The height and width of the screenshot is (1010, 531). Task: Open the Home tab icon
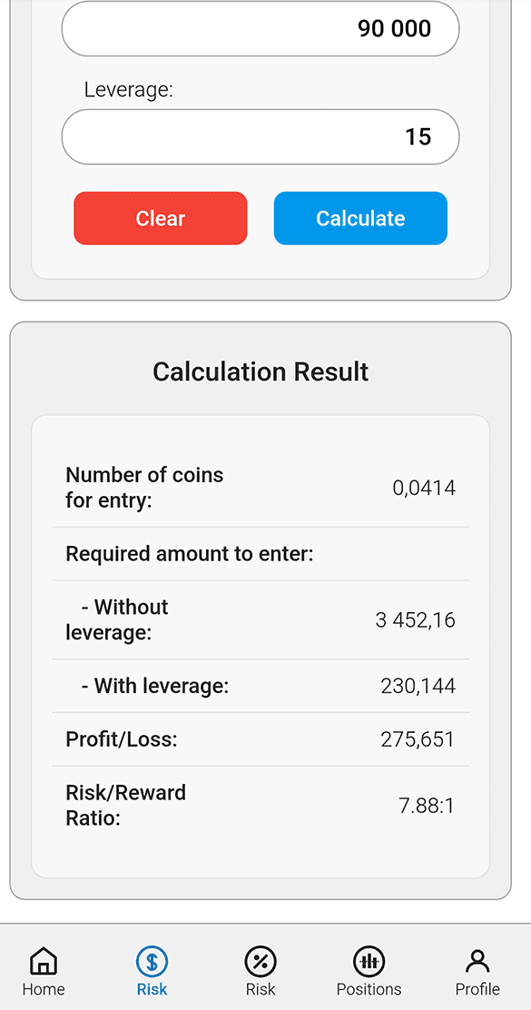43,961
